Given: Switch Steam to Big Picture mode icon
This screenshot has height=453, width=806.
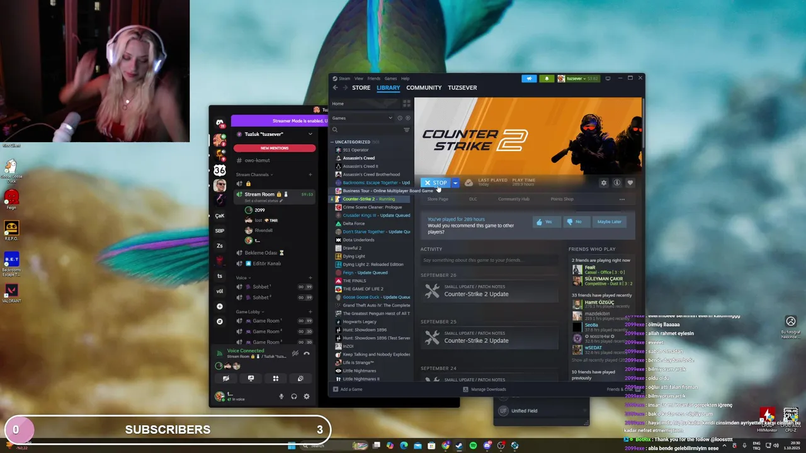Looking at the screenshot, I should pyautogui.click(x=608, y=79).
